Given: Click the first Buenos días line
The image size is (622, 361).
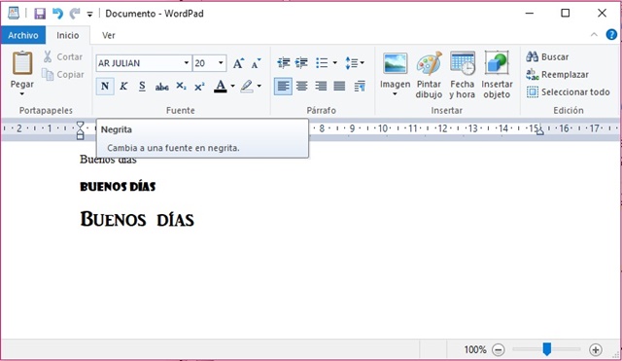Looking at the screenshot, I should (108, 160).
